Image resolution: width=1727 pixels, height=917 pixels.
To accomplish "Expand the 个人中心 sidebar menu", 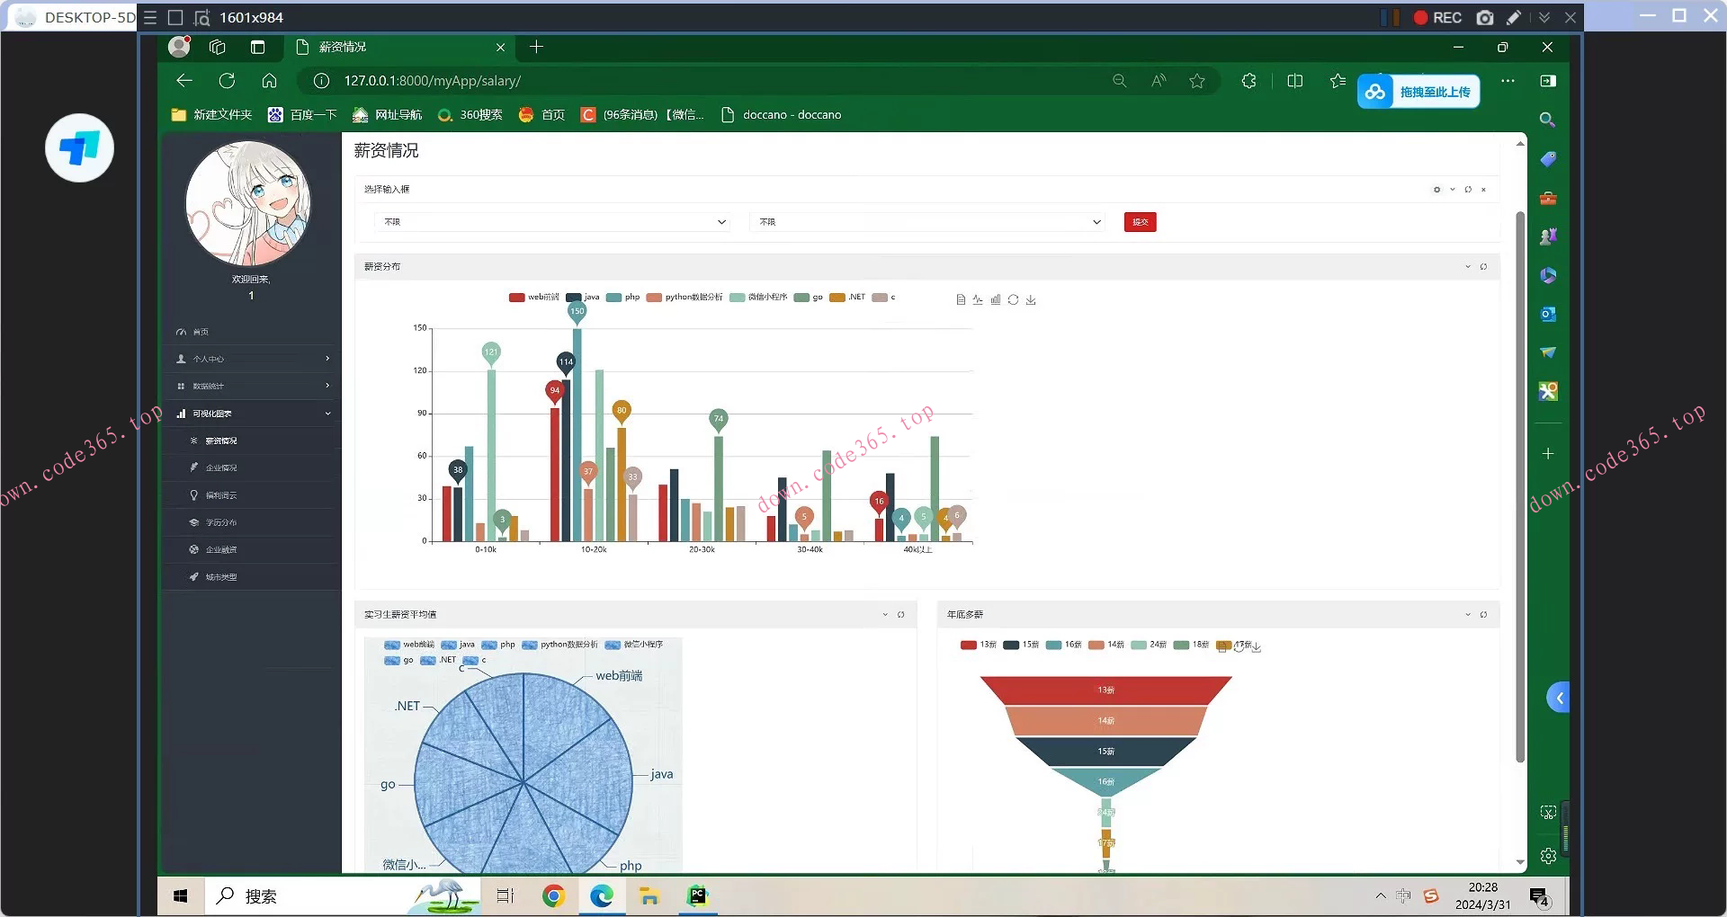I will point(251,359).
